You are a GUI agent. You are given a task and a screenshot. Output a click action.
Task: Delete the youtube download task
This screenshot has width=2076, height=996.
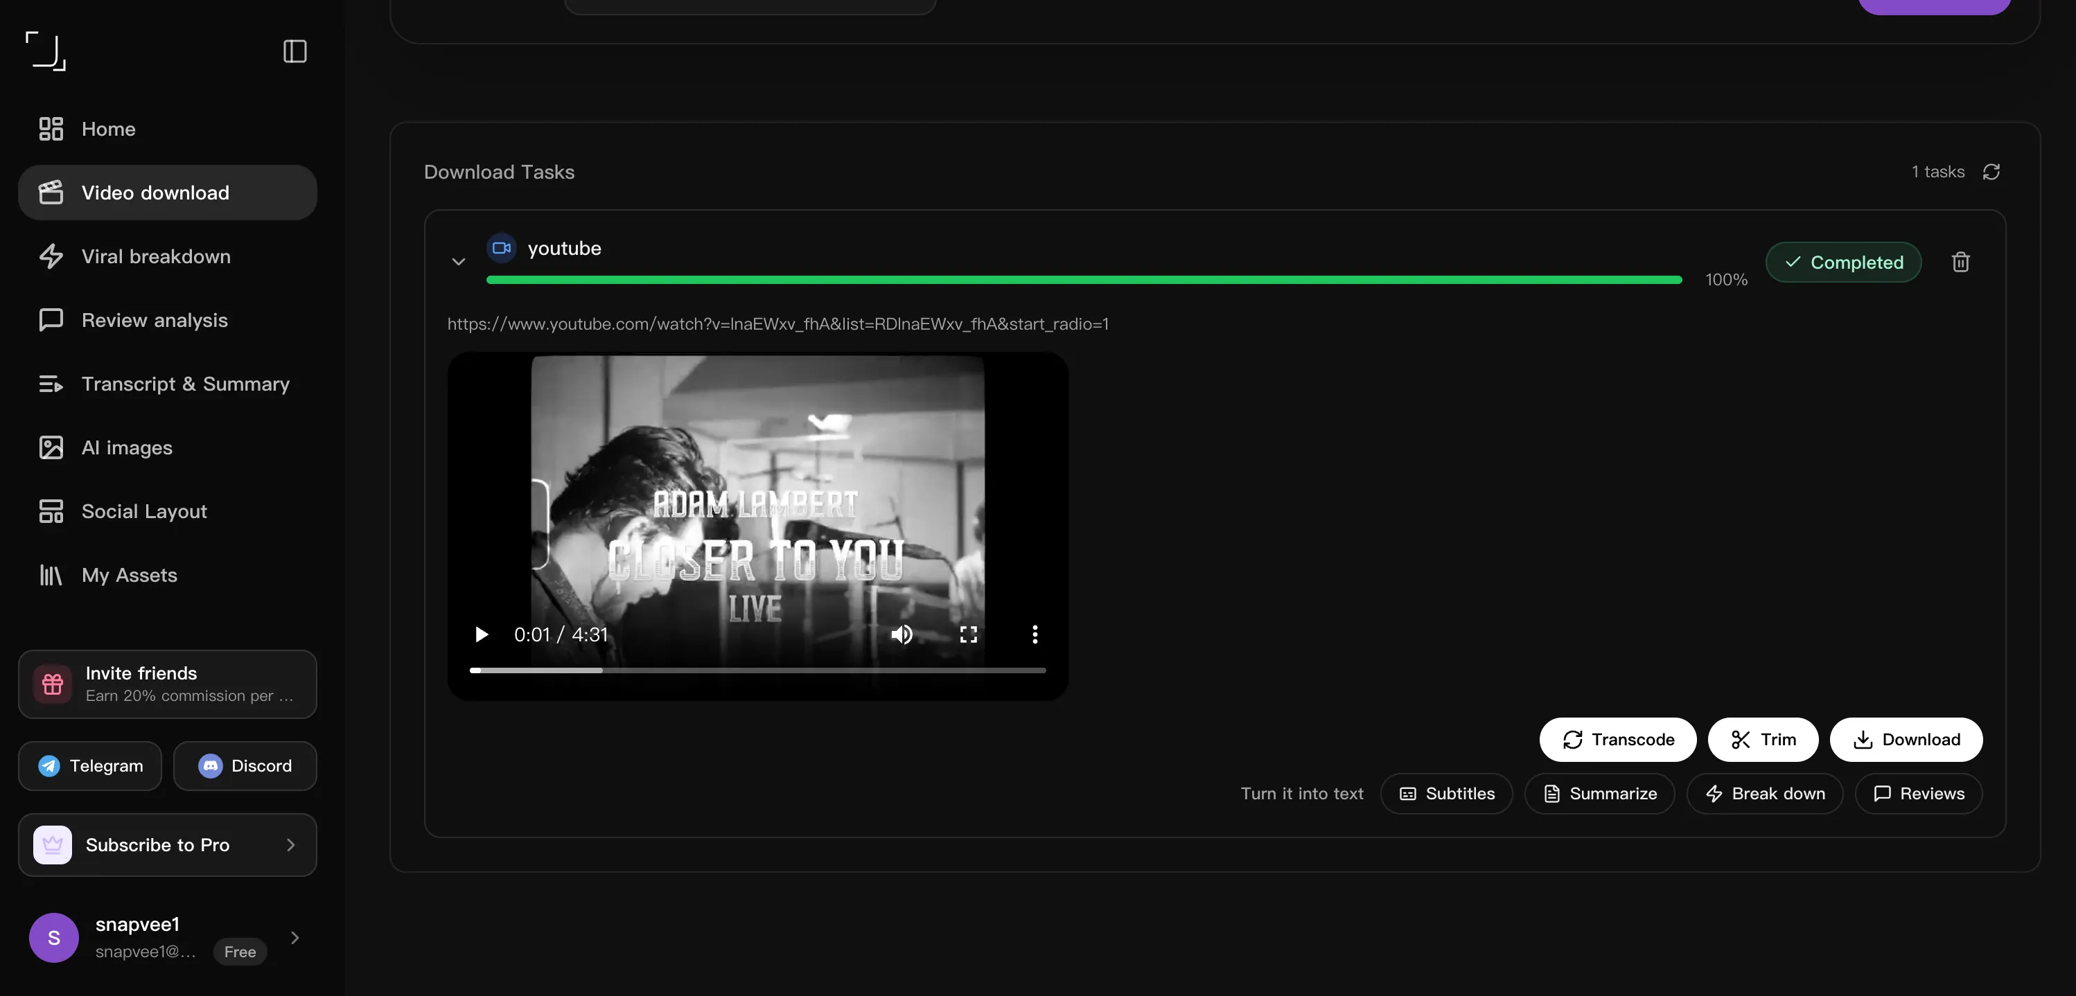(1961, 262)
